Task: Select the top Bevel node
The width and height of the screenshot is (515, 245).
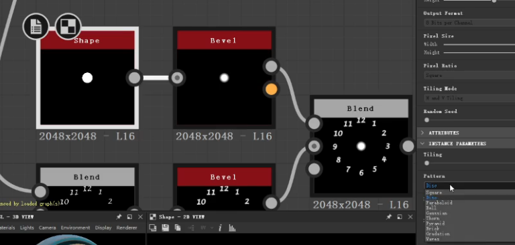Action: click(225, 78)
